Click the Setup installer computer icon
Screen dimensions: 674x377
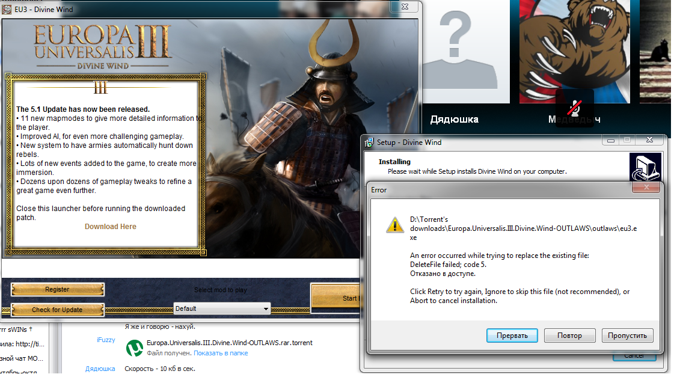[645, 167]
